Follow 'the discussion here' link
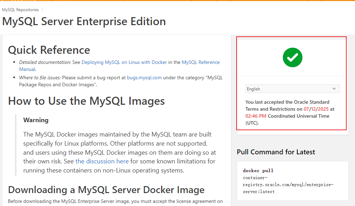Screen dimensions: 355x206 point(102,161)
